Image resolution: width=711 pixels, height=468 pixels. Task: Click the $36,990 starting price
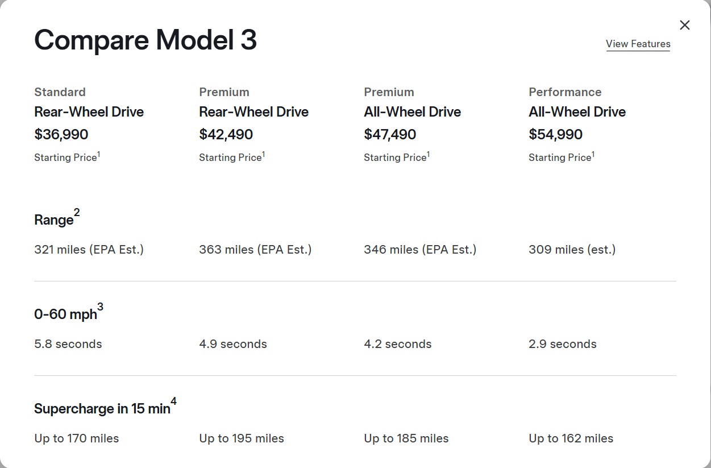pos(61,135)
